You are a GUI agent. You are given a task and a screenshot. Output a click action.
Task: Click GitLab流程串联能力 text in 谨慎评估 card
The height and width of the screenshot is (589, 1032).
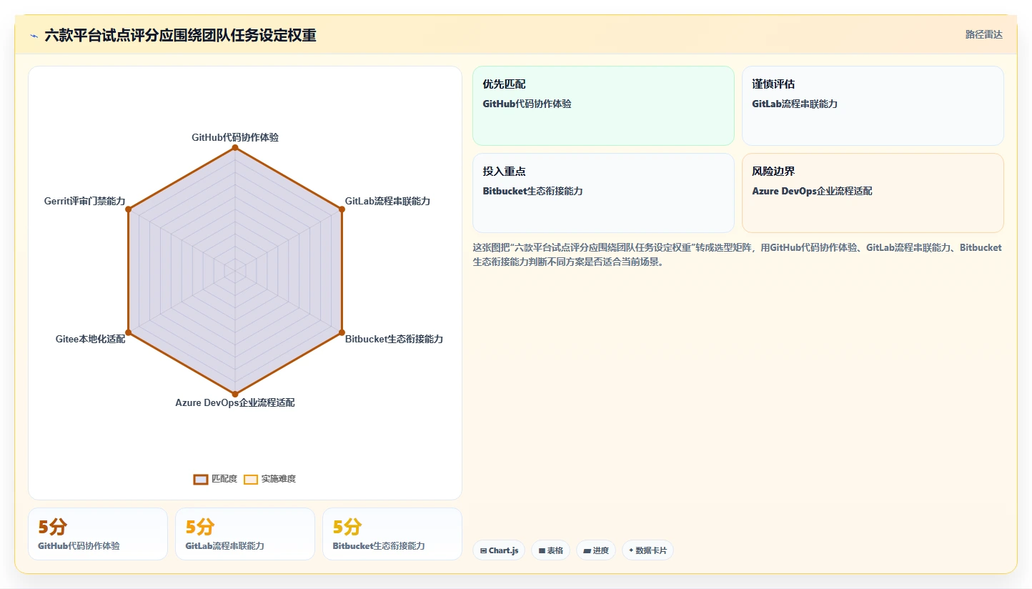click(x=795, y=104)
